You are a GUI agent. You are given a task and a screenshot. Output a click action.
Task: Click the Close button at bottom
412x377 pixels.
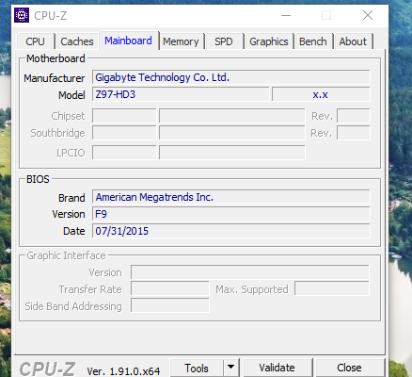coord(349,368)
